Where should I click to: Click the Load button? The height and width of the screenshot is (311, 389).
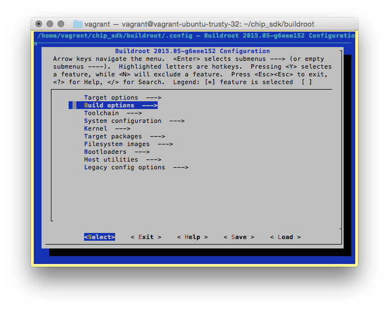tap(286, 237)
